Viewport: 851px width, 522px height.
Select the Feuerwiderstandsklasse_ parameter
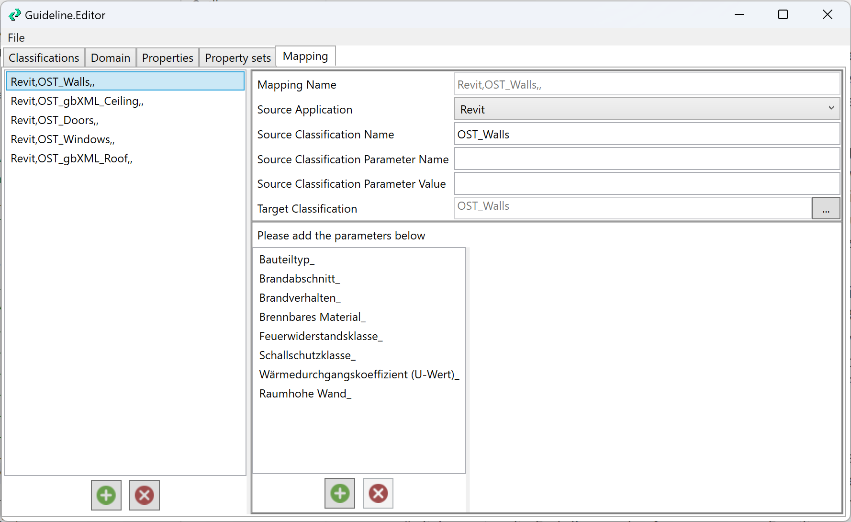click(x=359, y=336)
